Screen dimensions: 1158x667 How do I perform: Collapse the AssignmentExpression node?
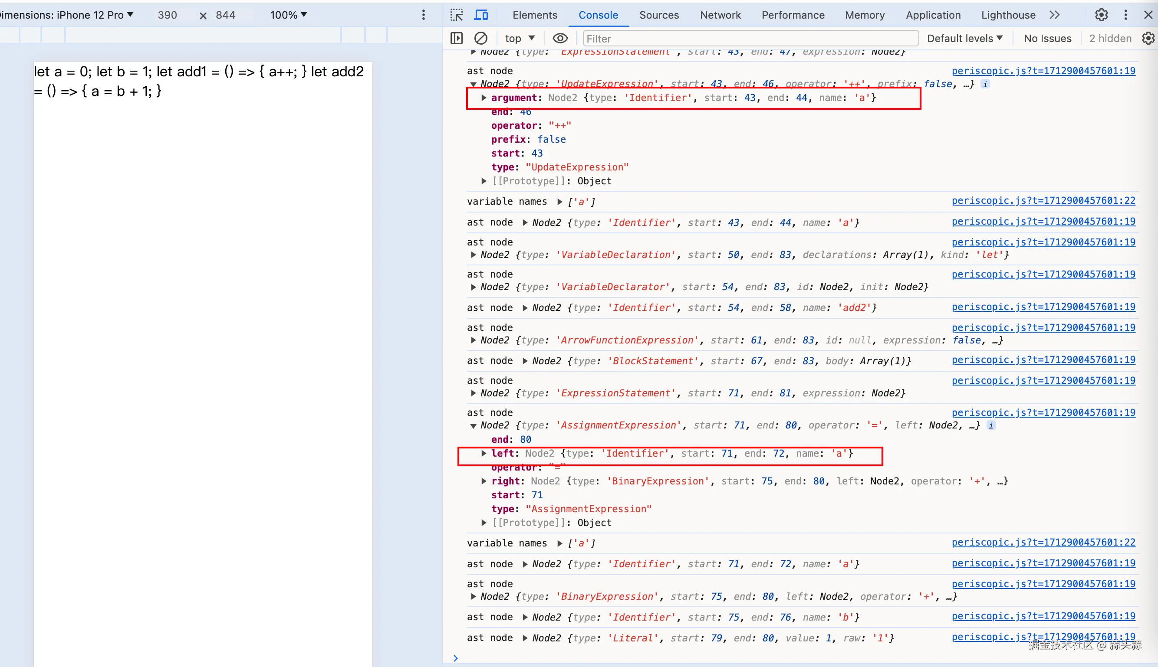pos(473,426)
